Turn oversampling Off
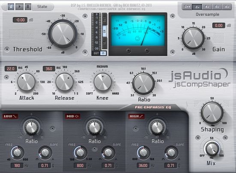This screenshot has height=173, width=236. [x=186, y=7]
